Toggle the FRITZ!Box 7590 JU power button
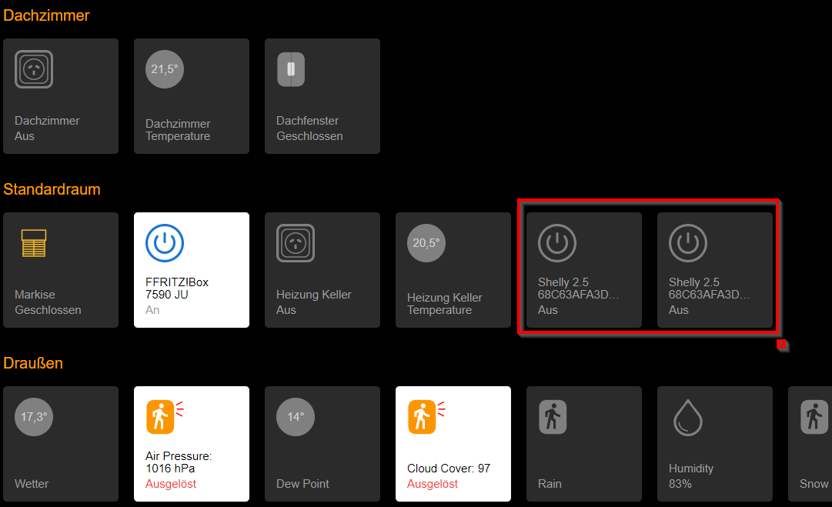 click(165, 243)
